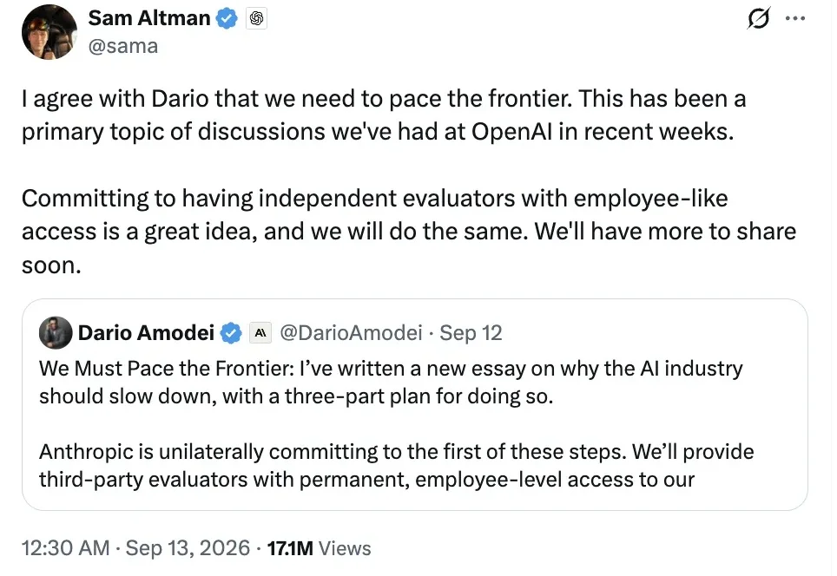
Task: Click the Grok explain-post icon
Action: coord(759,19)
